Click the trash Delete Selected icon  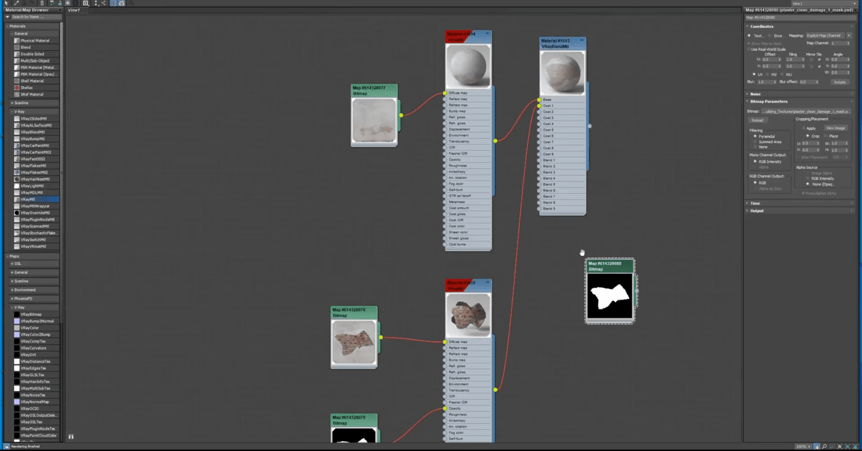click(x=42, y=3)
